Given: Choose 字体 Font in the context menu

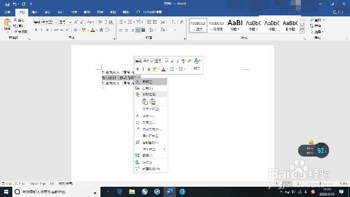Looking at the screenshot, I should point(151,116).
